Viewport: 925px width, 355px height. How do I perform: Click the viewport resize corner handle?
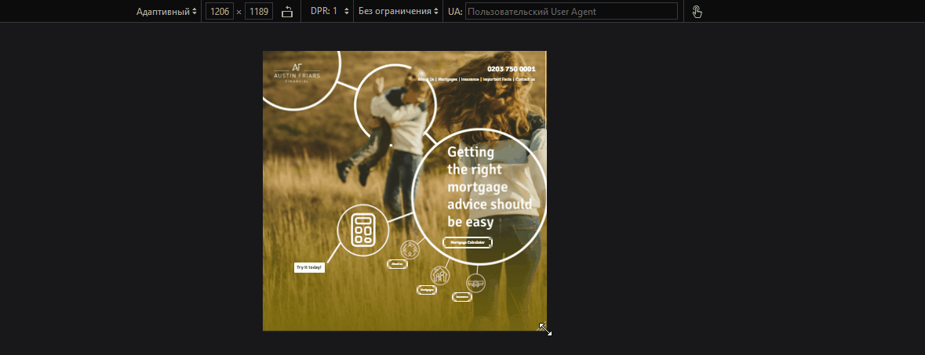coord(544,328)
